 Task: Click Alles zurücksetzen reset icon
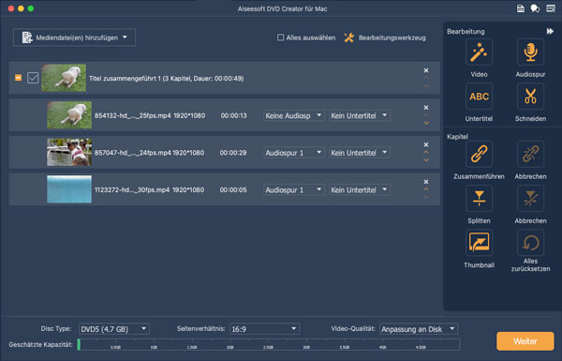point(530,243)
